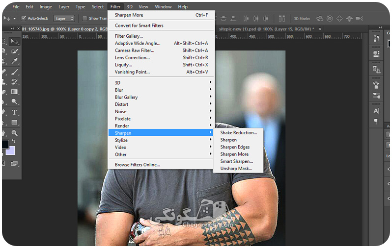
Task: Expand the Other filter submenu
Action: (x=161, y=155)
